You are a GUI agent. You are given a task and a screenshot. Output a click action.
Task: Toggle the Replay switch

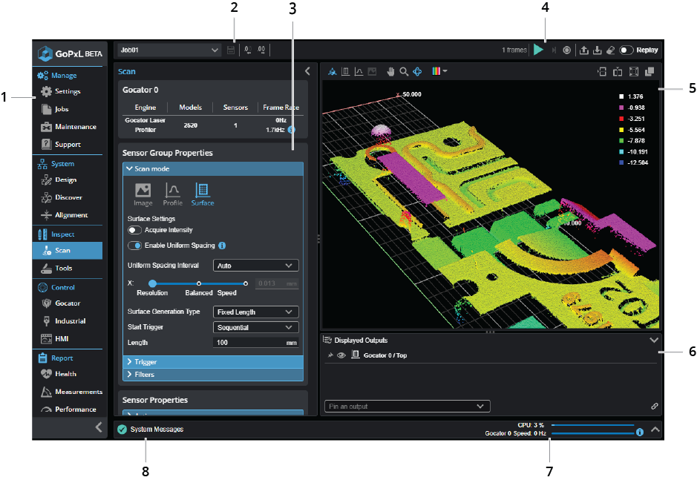(626, 50)
